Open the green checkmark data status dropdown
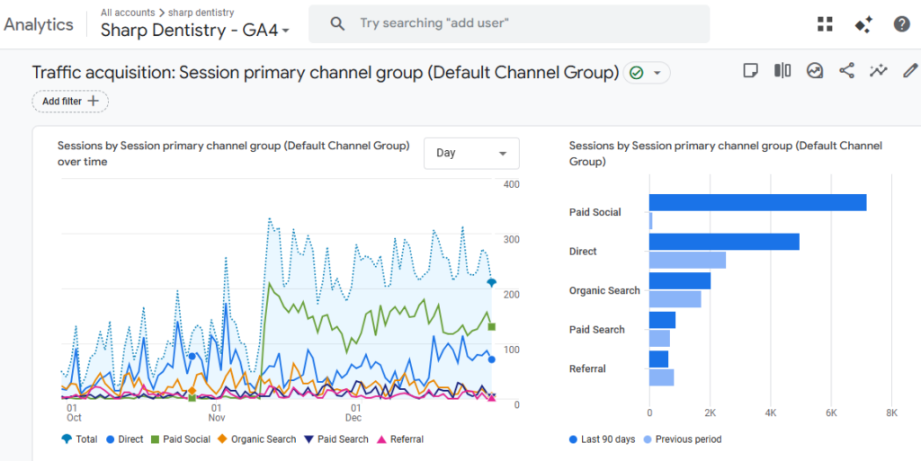Viewport: 921px width, 461px height. click(x=647, y=73)
